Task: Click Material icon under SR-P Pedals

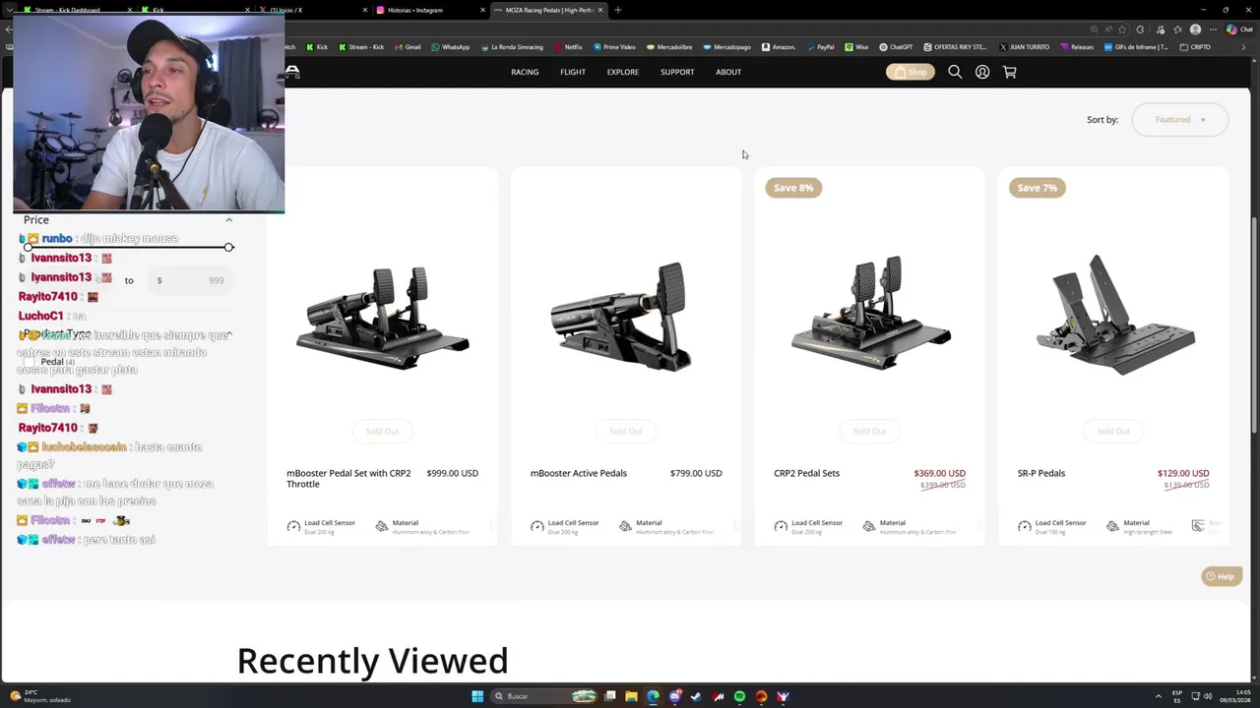Action: (1112, 527)
